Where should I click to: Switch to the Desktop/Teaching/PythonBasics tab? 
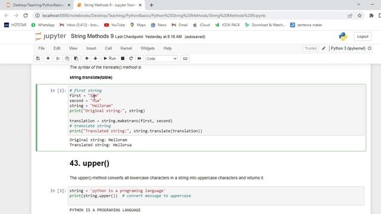point(38,5)
